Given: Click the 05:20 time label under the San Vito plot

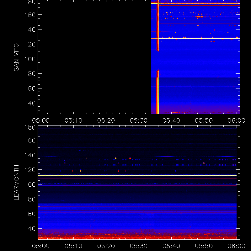Looking at the screenshot, I should [x=106, y=120].
